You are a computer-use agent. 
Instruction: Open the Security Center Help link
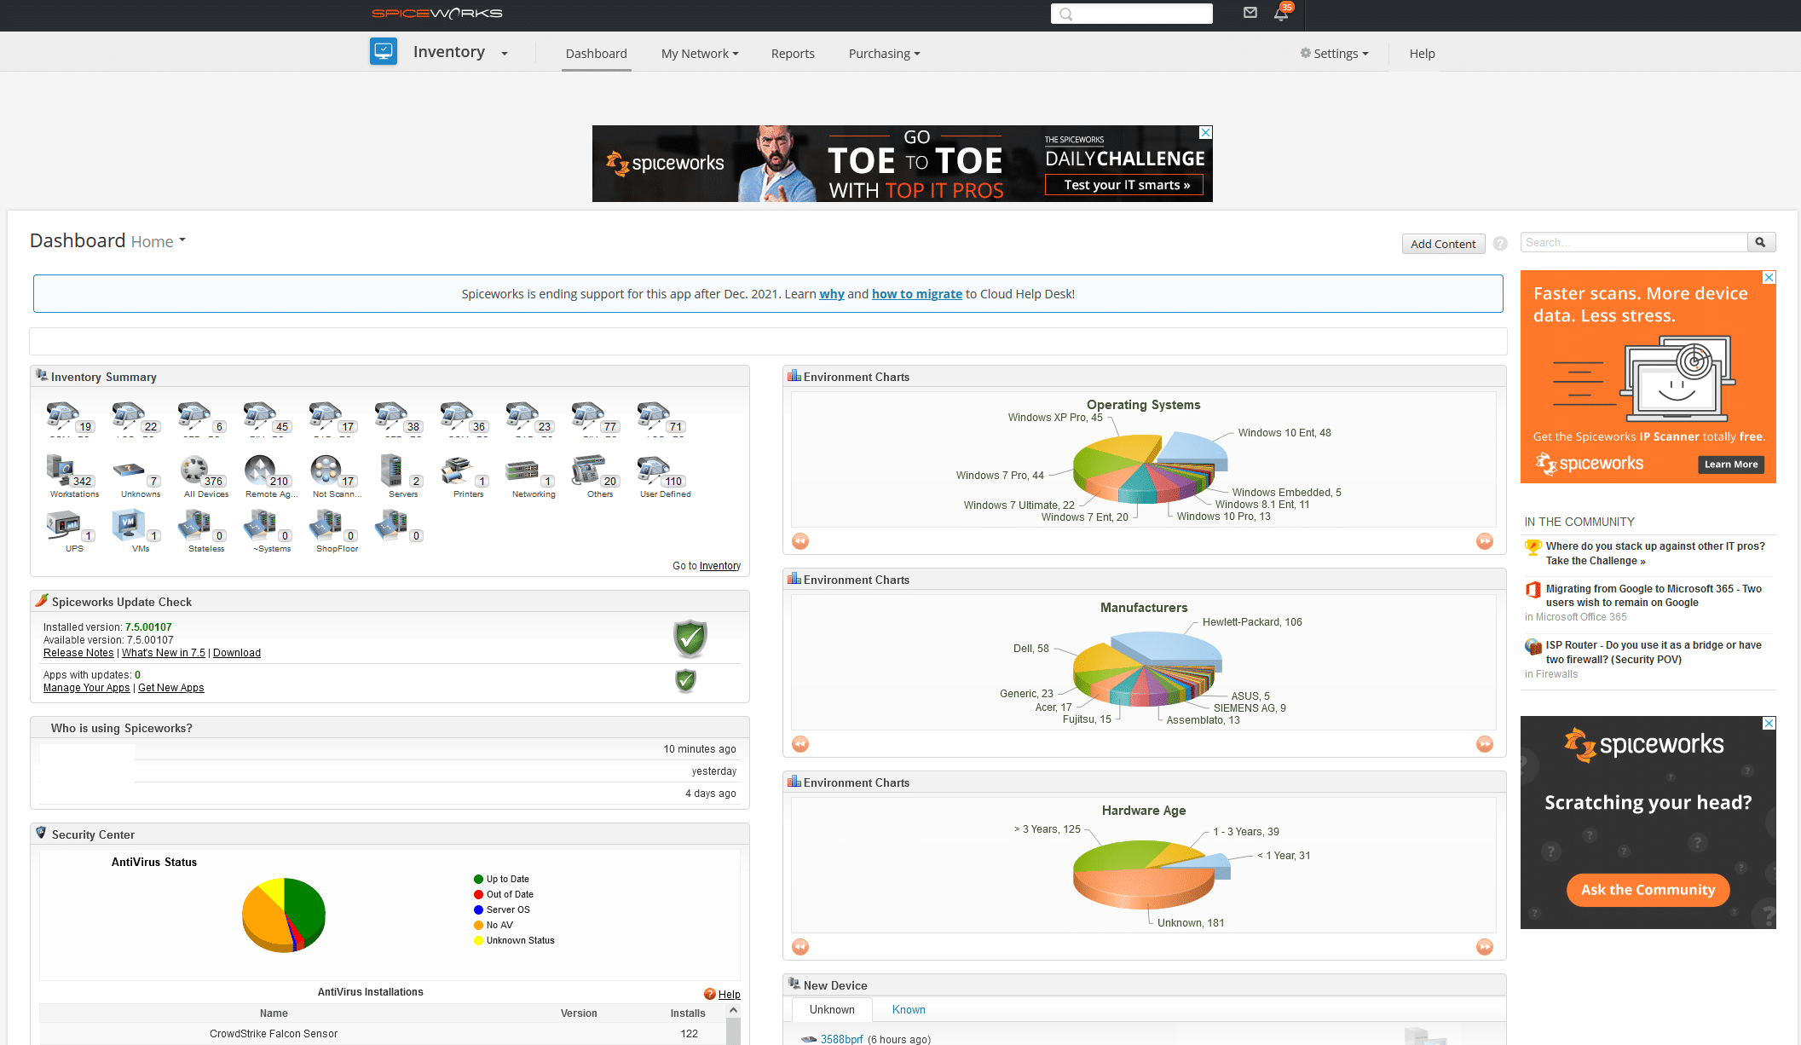[x=730, y=995]
